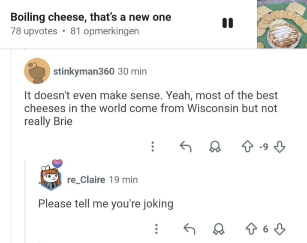Open more options on re_Claire's comment

click(157, 229)
